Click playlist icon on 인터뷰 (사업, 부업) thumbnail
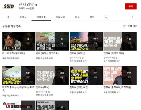The image size is (141, 110). tap(95, 78)
